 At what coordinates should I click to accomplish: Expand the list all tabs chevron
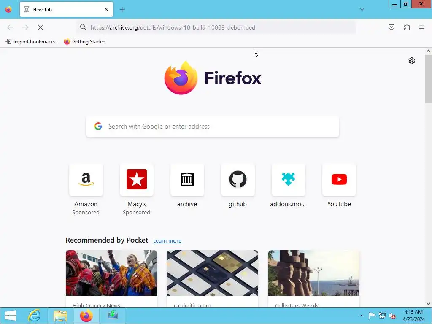point(362,9)
